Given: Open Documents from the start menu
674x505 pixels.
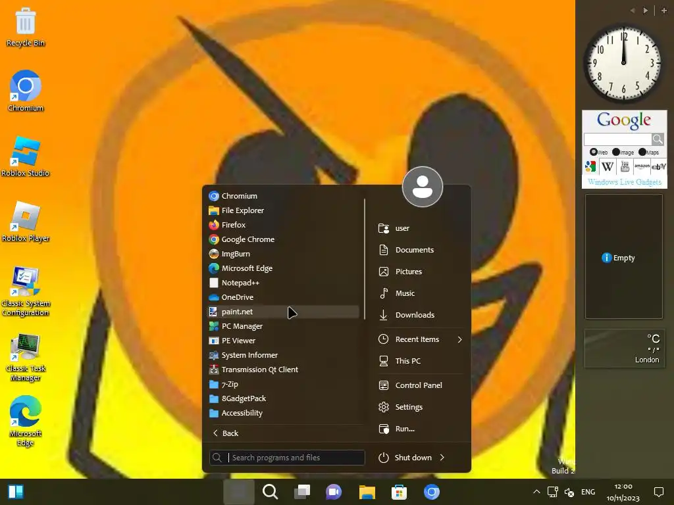Looking at the screenshot, I should pos(420,250).
